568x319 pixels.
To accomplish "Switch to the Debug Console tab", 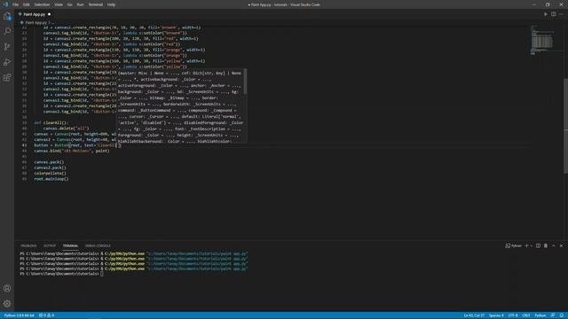I will point(98,245).
